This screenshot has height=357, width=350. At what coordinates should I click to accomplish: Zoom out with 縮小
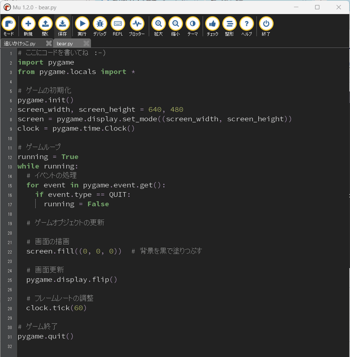tap(175, 26)
